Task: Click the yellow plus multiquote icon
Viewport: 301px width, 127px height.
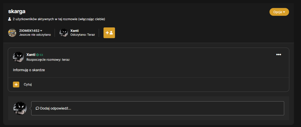Action: tap(16, 84)
